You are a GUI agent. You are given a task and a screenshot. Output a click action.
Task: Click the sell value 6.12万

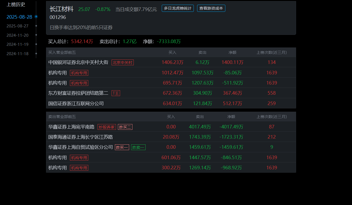point(203,62)
